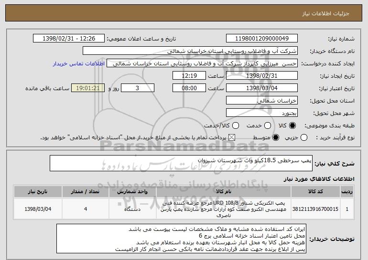Click the public announcement date field 12:26
Viewport: 368px width, 260px height.
click(x=69, y=39)
